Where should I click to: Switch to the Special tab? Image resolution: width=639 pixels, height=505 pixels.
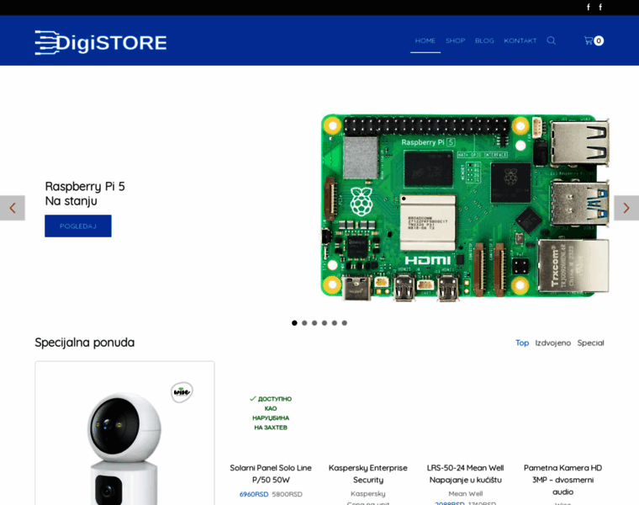pyautogui.click(x=590, y=343)
